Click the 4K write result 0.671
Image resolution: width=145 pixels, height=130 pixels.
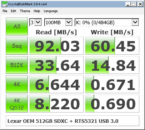[112, 84]
